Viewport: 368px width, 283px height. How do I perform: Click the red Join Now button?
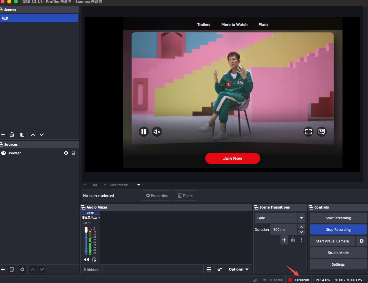point(233,158)
